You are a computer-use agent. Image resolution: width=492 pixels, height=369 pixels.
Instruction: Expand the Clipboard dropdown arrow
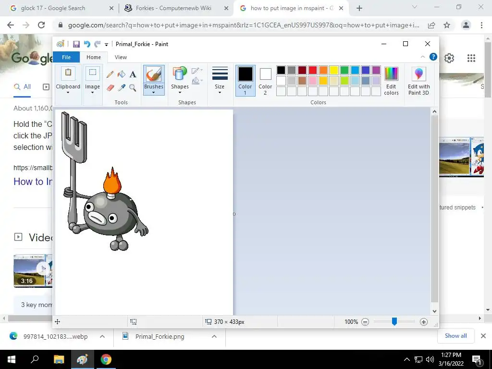[x=68, y=93]
